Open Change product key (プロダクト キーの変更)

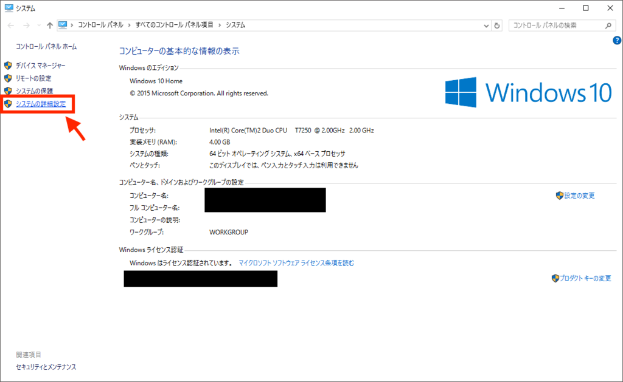click(x=585, y=279)
